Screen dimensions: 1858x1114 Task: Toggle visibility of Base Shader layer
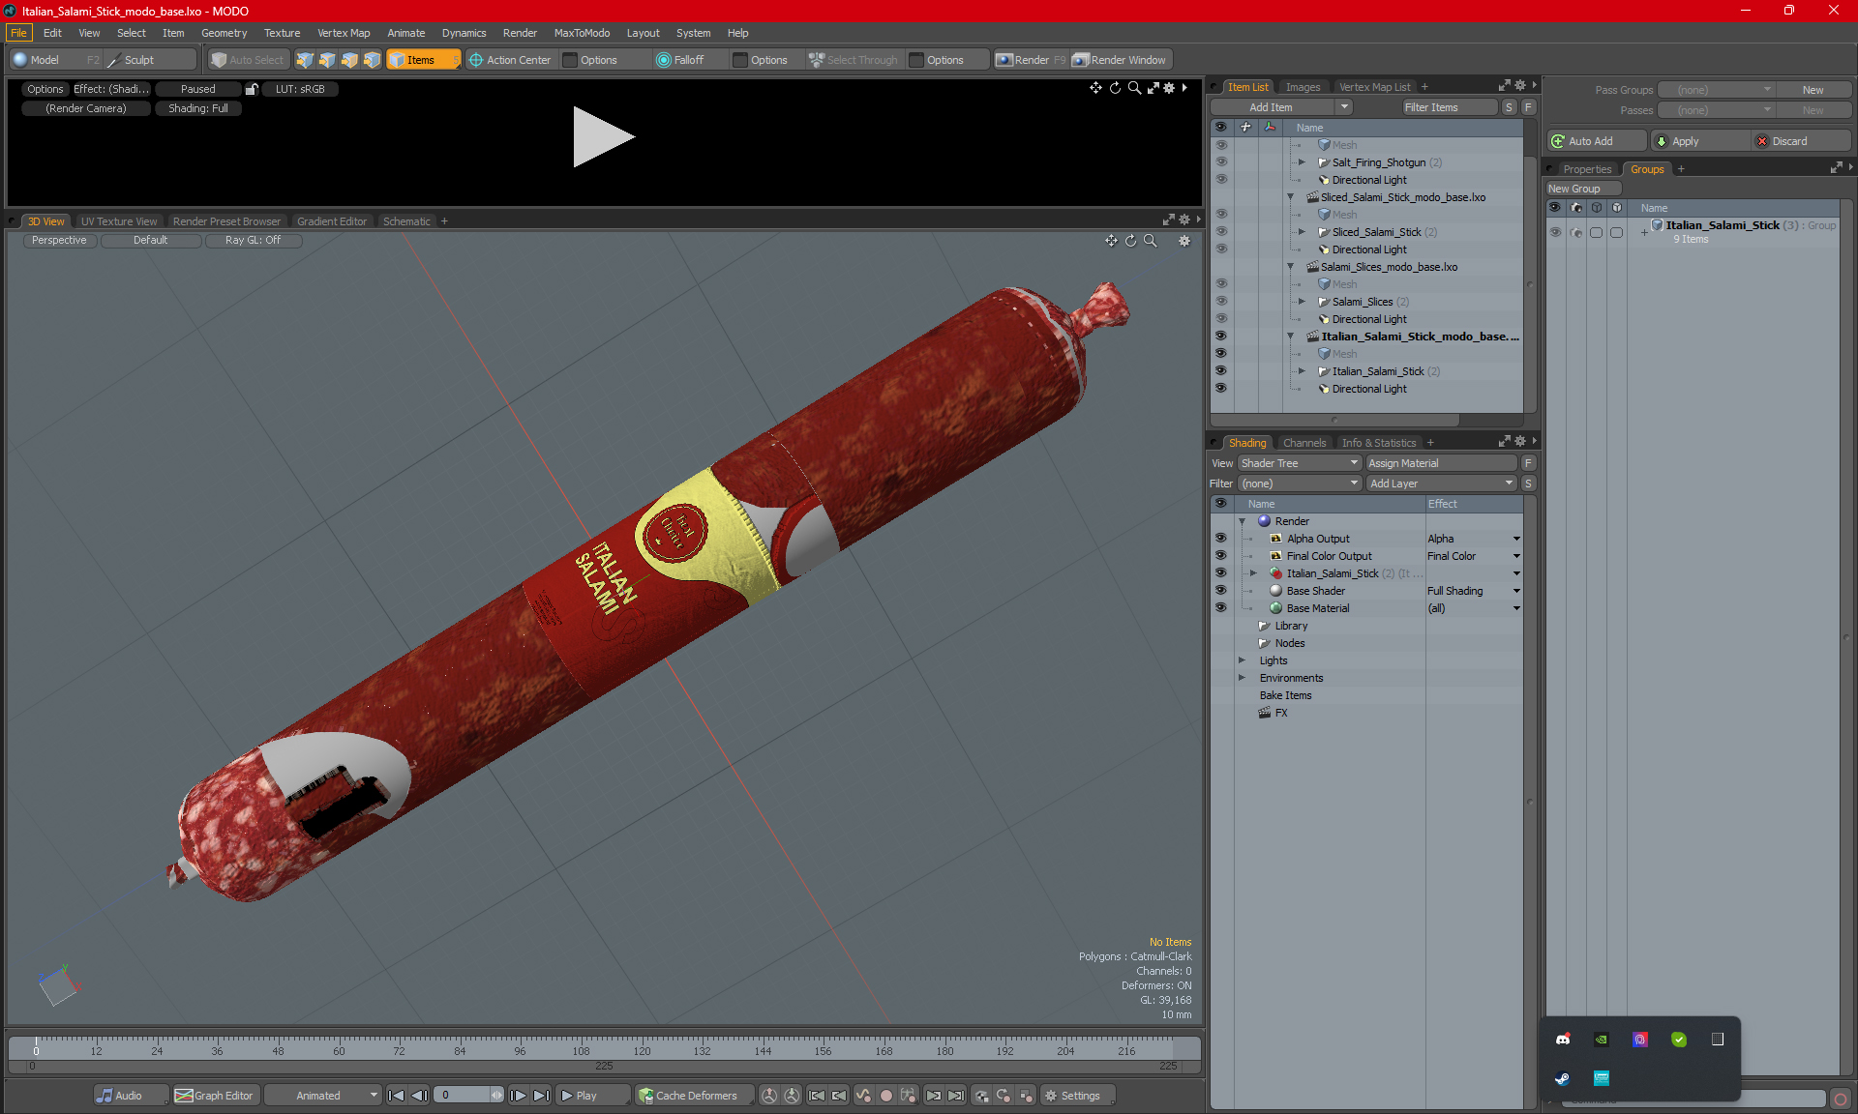[x=1220, y=591]
